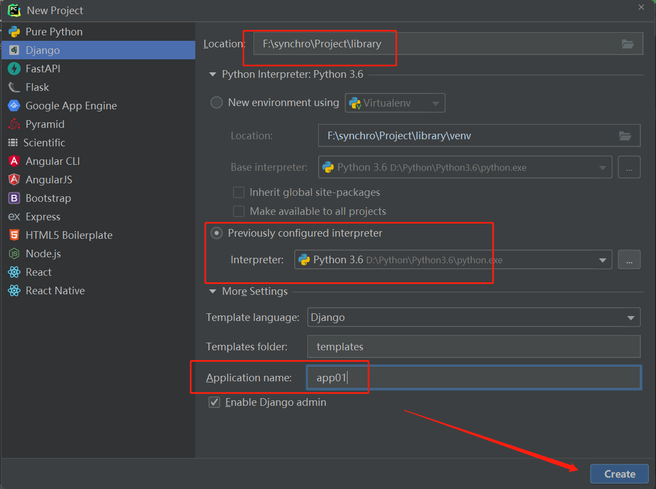The width and height of the screenshot is (656, 489).
Task: Click the Express ex icon
Action: point(14,216)
